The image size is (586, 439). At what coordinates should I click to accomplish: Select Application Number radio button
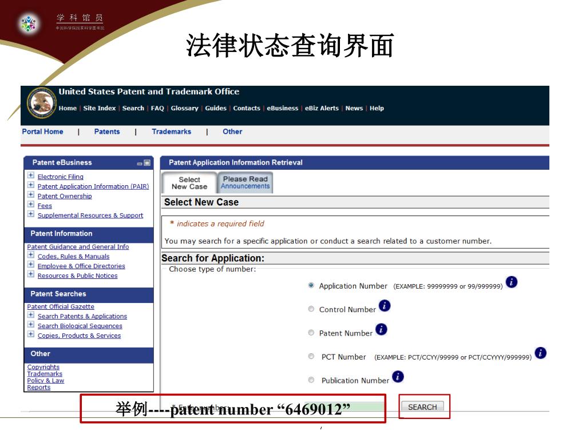tap(311, 285)
